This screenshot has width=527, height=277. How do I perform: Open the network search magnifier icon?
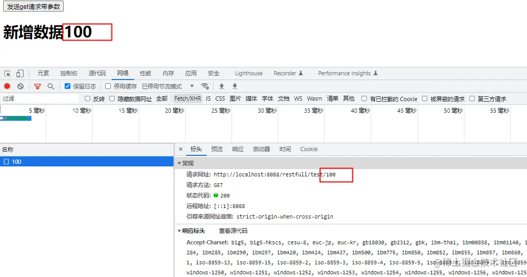click(x=50, y=86)
